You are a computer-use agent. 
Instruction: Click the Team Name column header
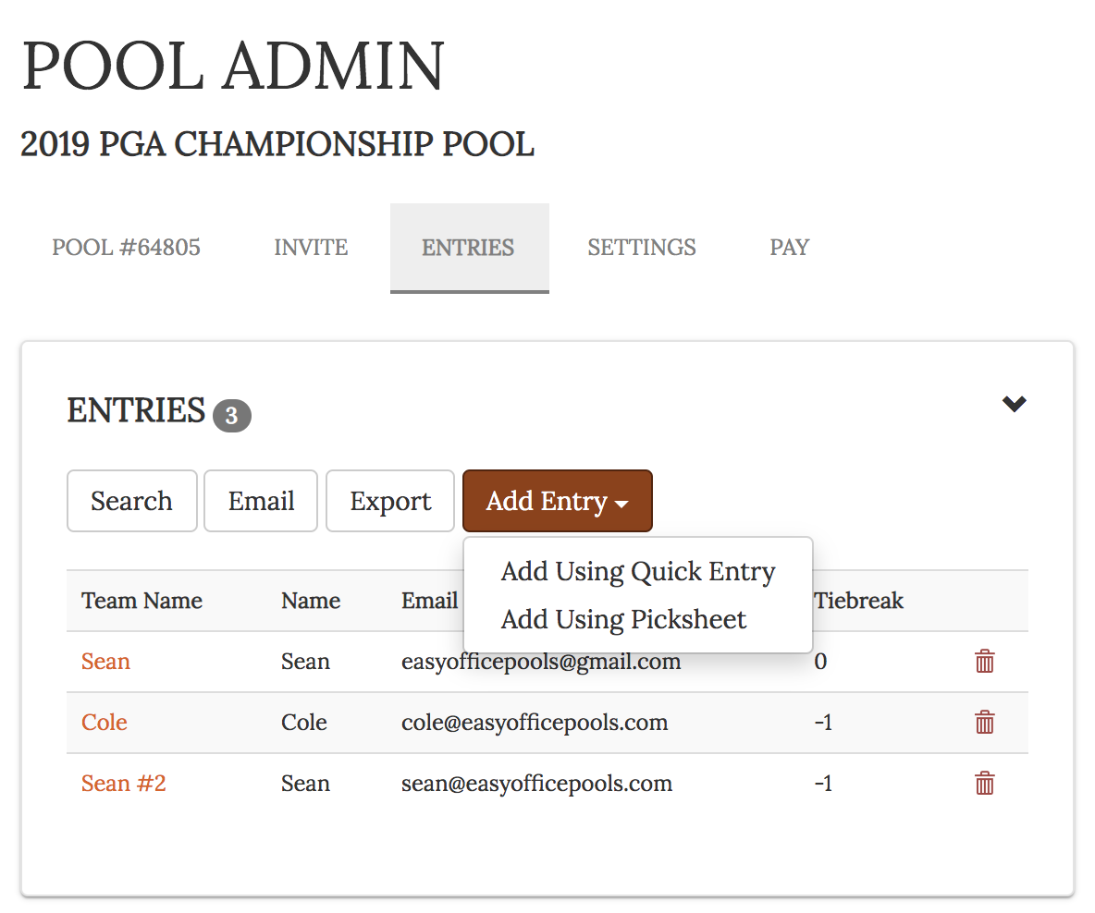[x=141, y=601]
